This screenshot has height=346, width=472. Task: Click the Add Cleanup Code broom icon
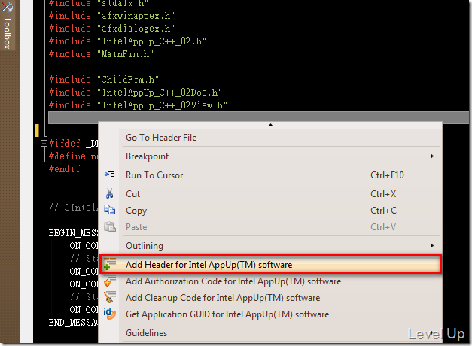110,297
